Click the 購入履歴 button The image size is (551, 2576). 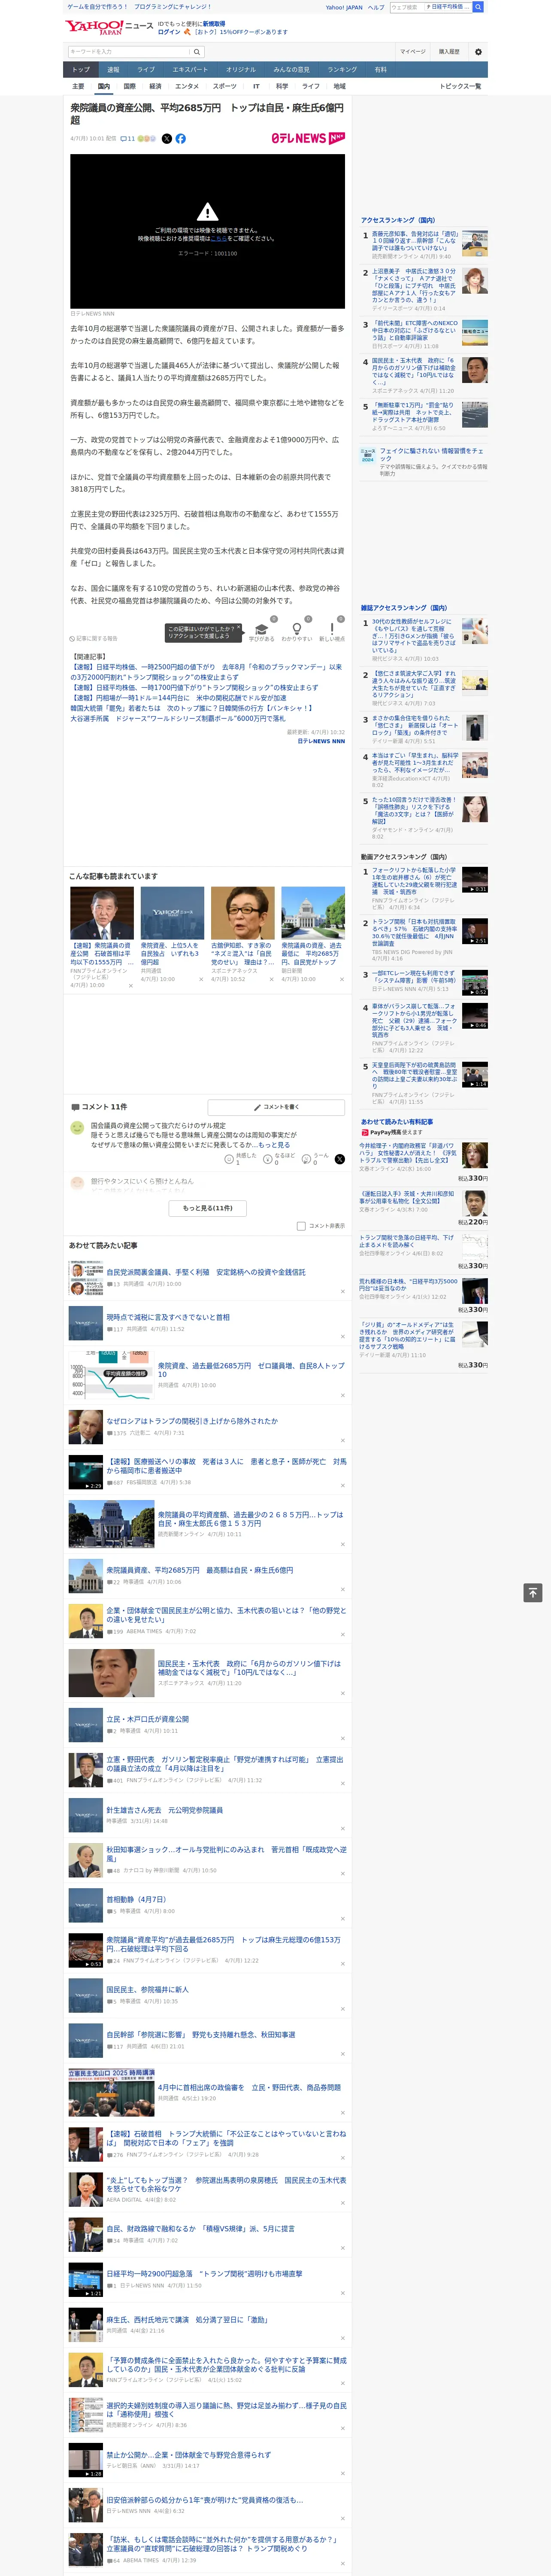pyautogui.click(x=449, y=52)
